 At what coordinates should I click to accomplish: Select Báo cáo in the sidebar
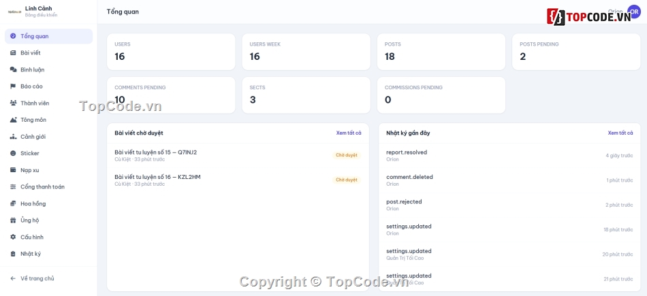point(48,86)
